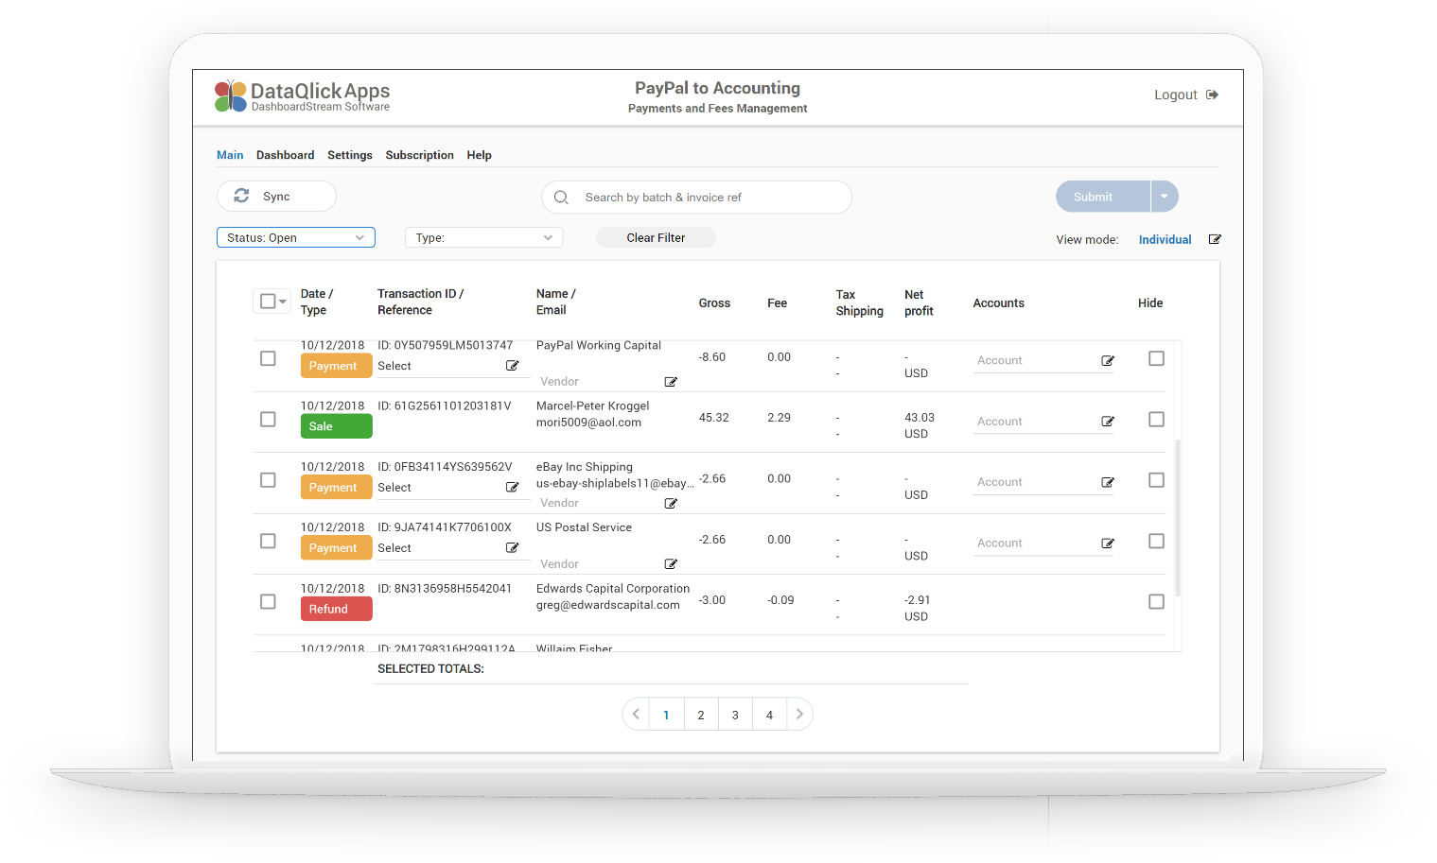1437x863 pixels.
Task: Go to page 2
Action: 701,715
